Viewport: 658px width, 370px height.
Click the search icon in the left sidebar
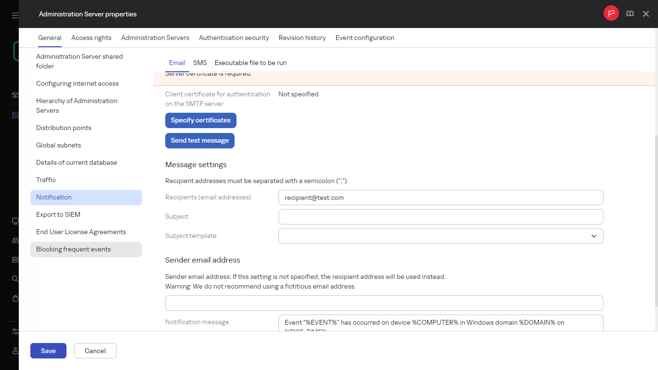pyautogui.click(x=15, y=278)
